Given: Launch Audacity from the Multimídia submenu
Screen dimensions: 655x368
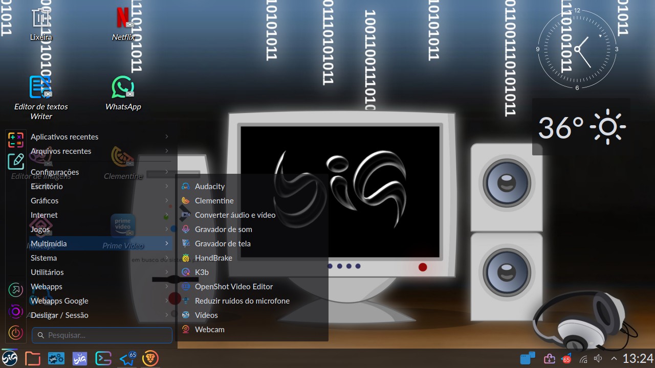Looking at the screenshot, I should click(x=253, y=186).
